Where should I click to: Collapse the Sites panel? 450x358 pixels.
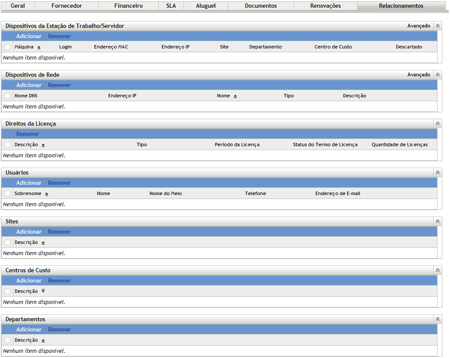click(x=438, y=221)
